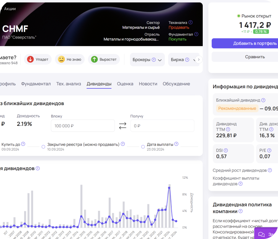
Task: Open help icon inside Брокеры button
Action: pos(154,60)
